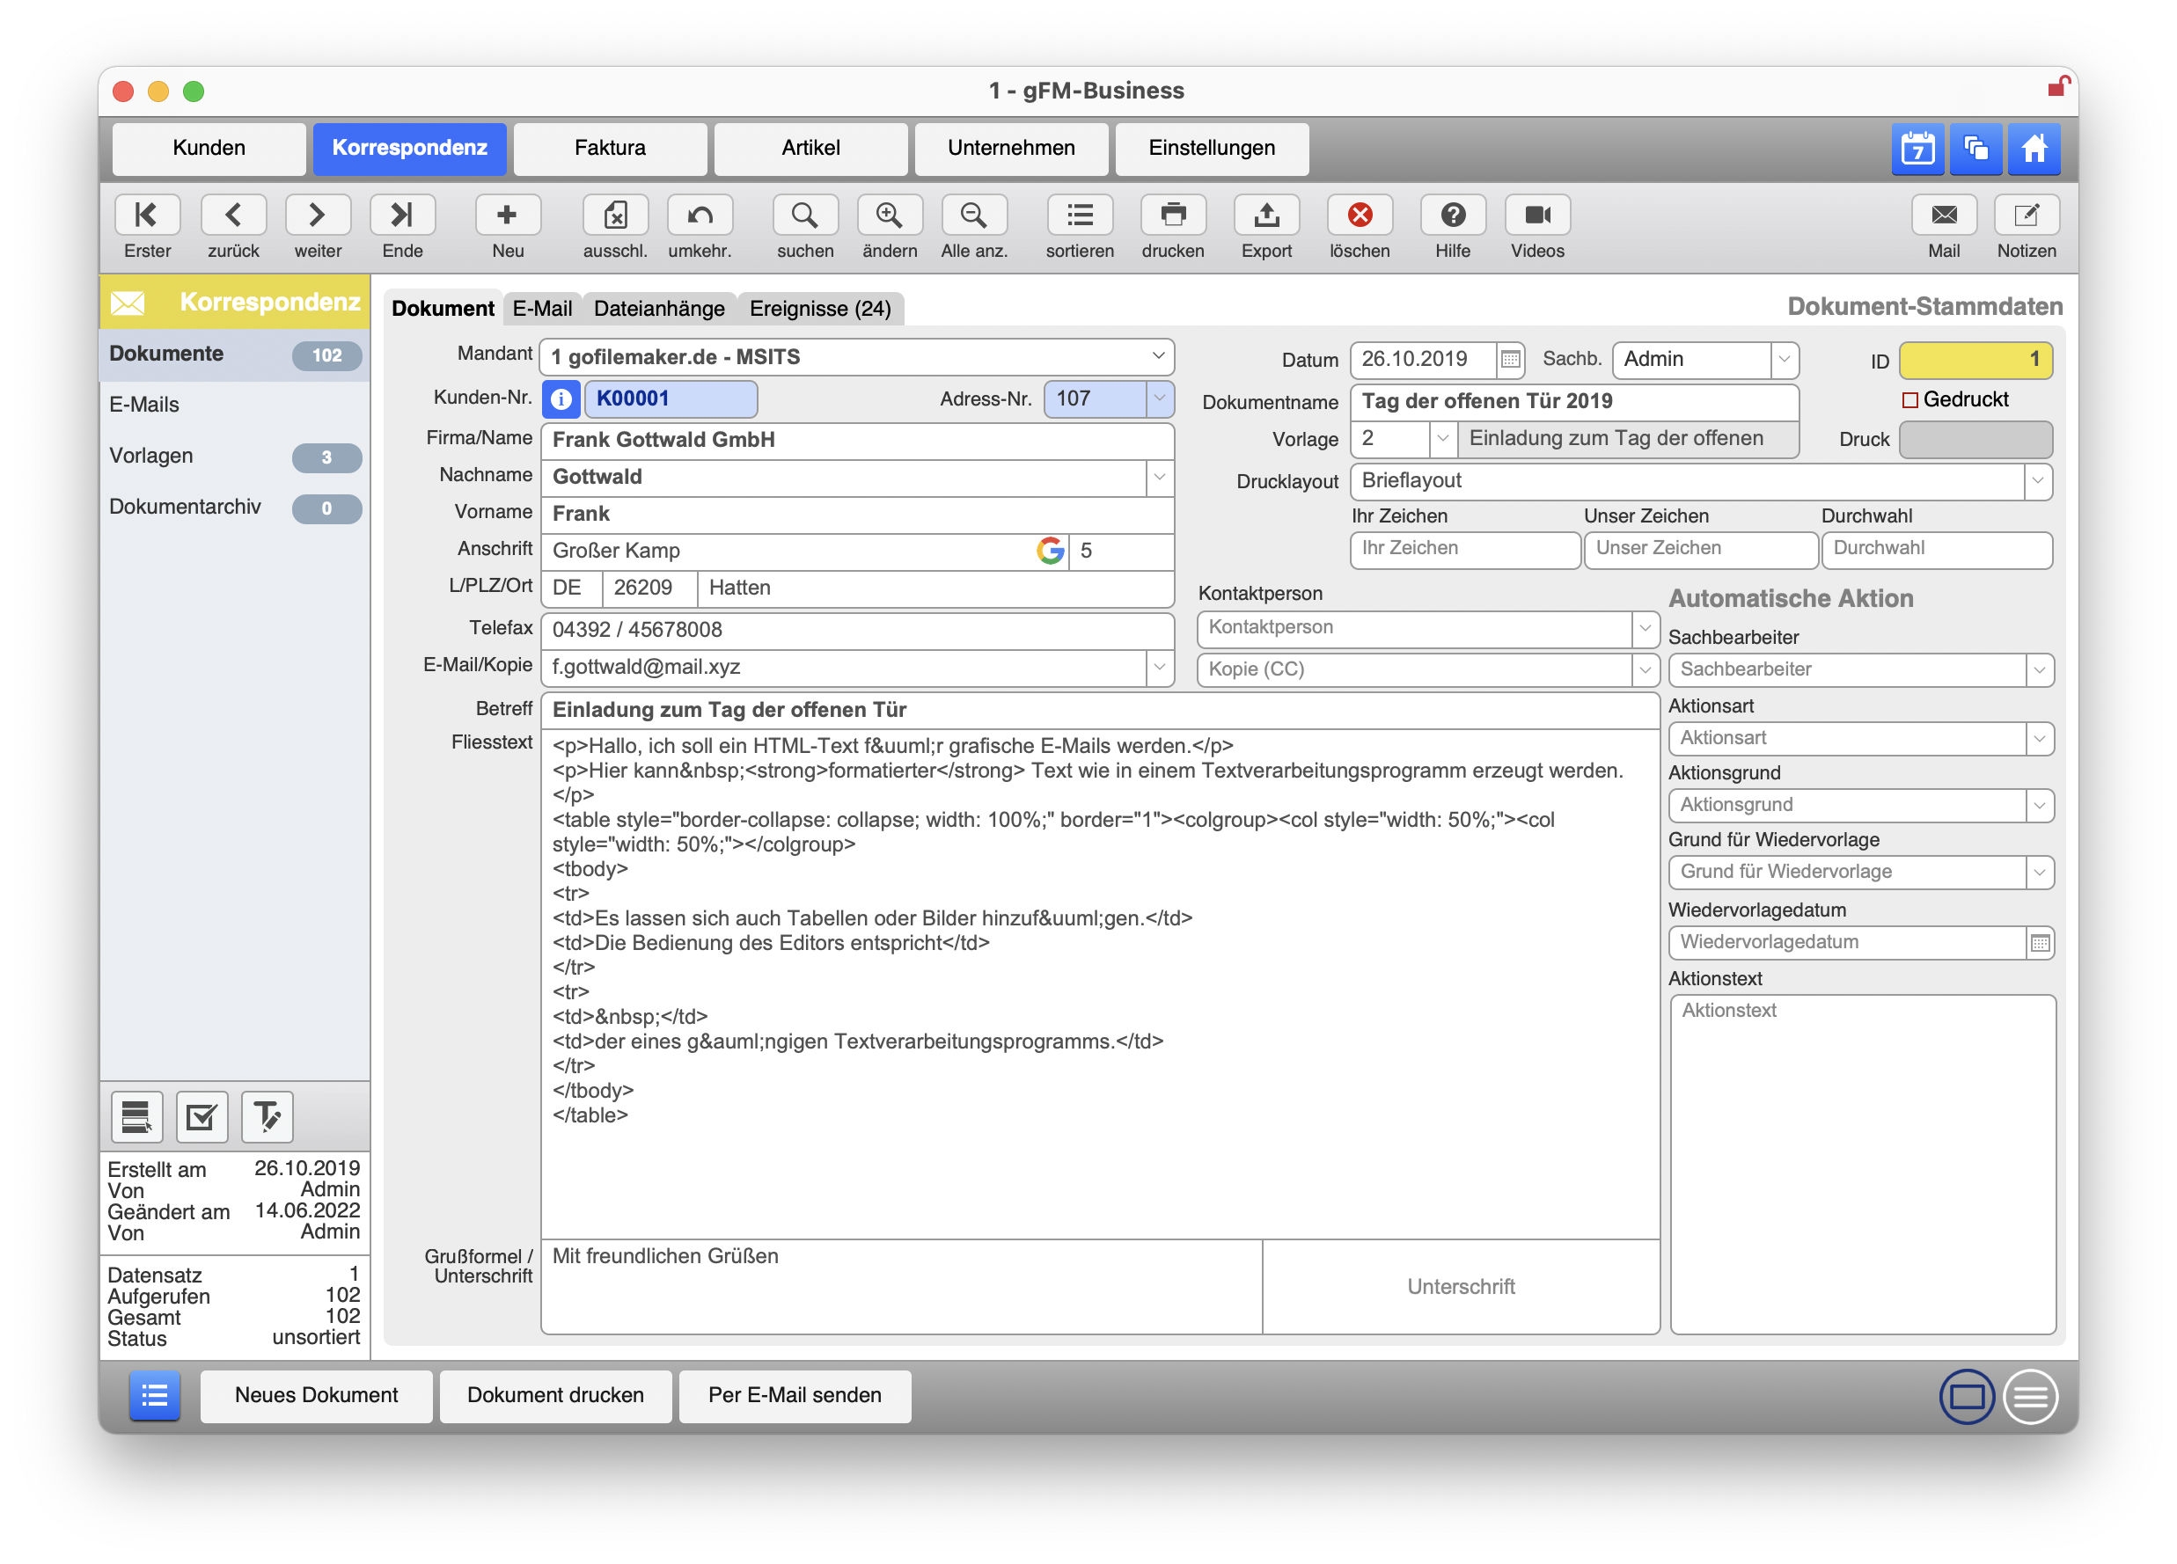Viewport: 2177px width, 1564px height.
Task: Open the Drucklayout dropdown
Action: (x=2037, y=482)
